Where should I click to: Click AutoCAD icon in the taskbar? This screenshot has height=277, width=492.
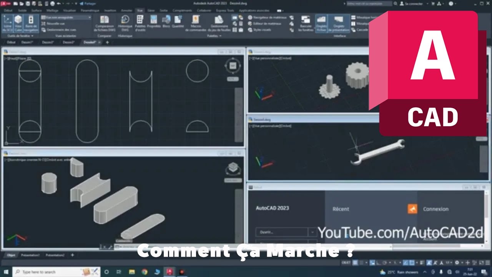tap(169, 272)
